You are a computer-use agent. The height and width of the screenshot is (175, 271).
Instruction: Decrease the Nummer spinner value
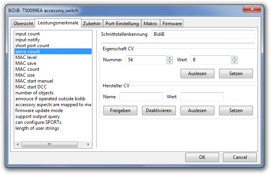pos(170,62)
